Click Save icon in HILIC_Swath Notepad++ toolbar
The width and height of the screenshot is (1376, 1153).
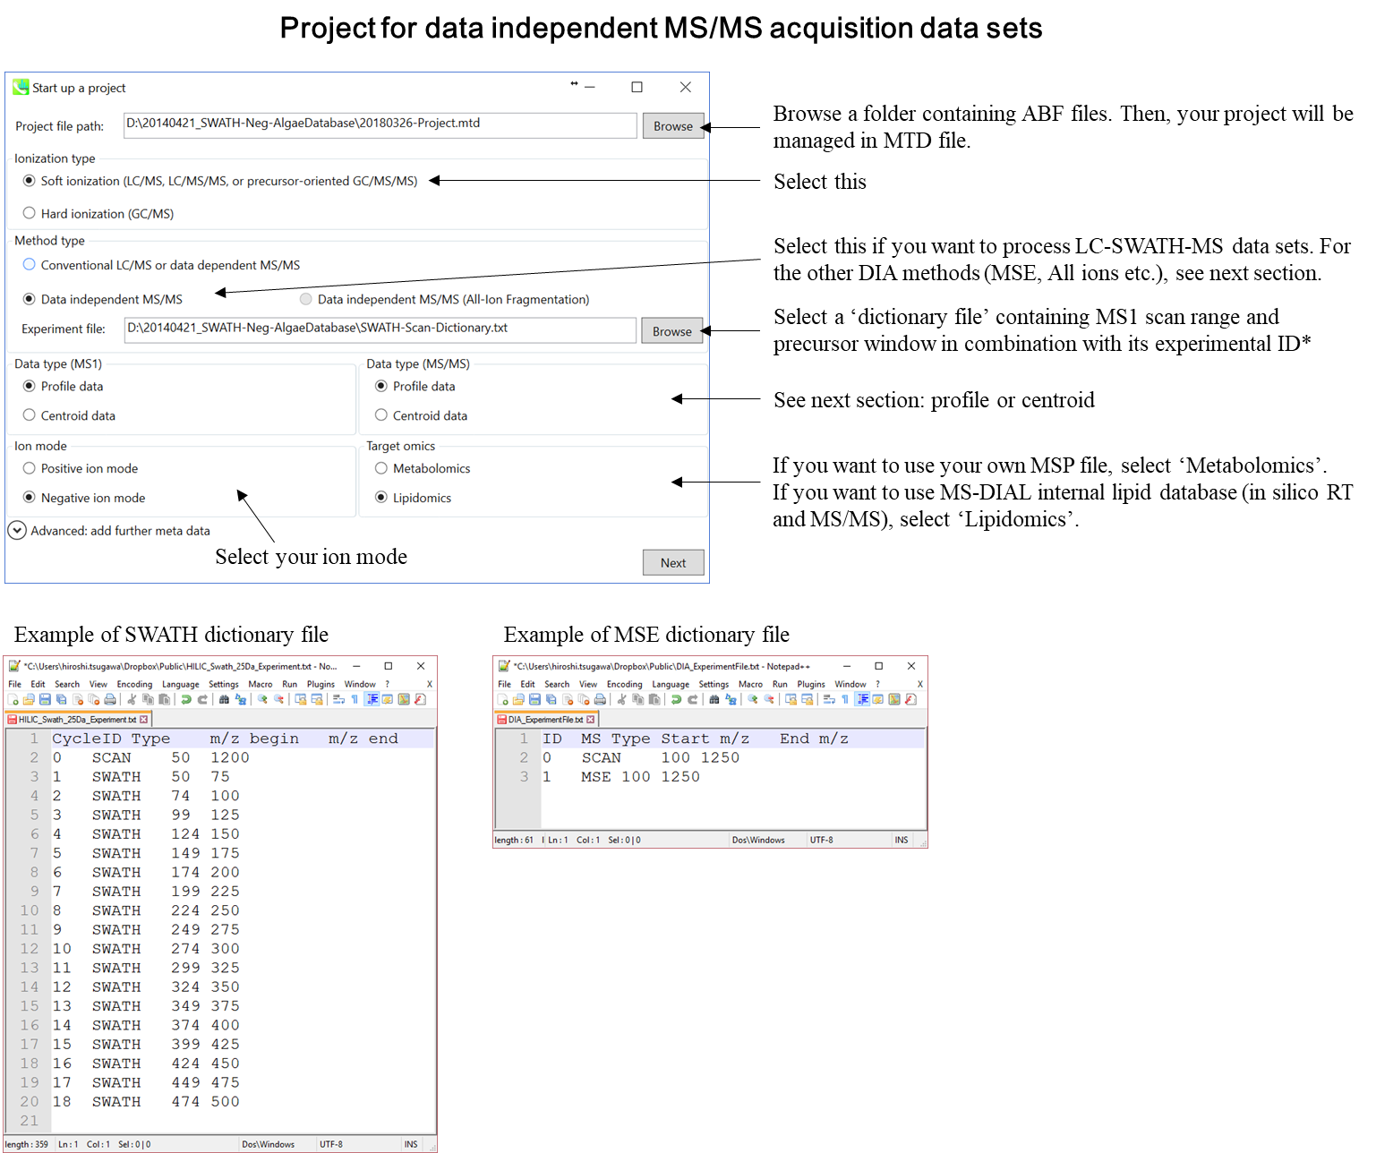[x=45, y=699]
